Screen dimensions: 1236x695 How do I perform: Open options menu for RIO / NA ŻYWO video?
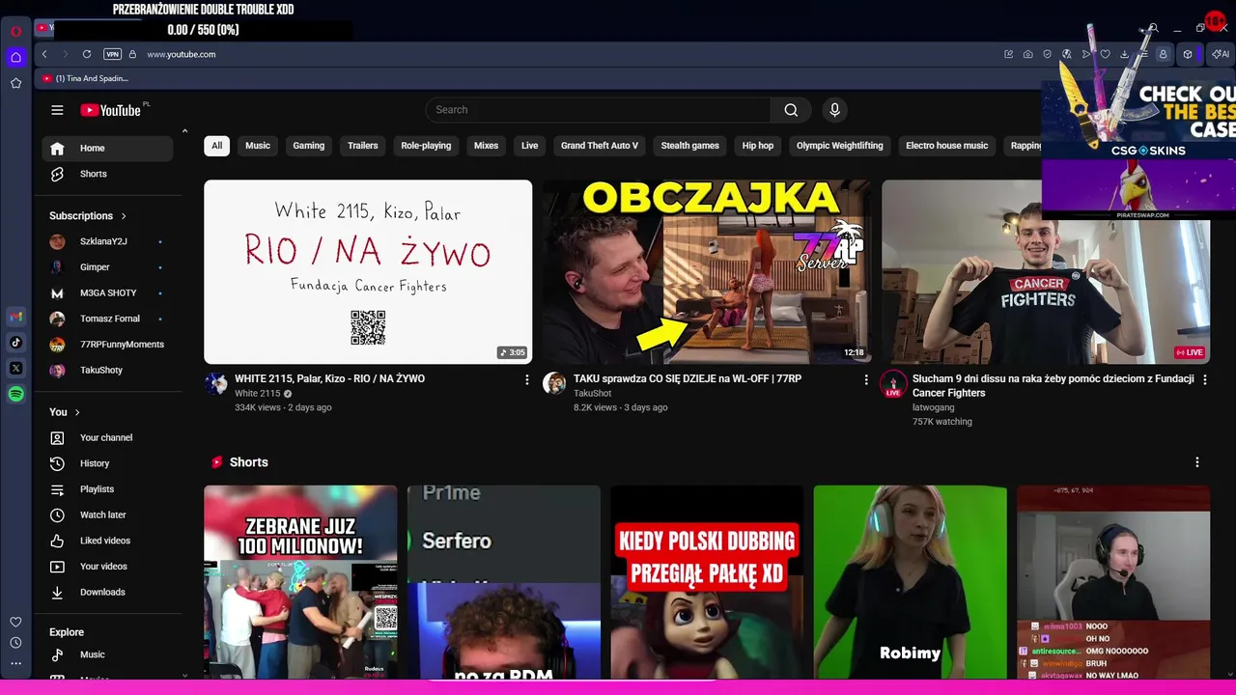click(x=526, y=380)
